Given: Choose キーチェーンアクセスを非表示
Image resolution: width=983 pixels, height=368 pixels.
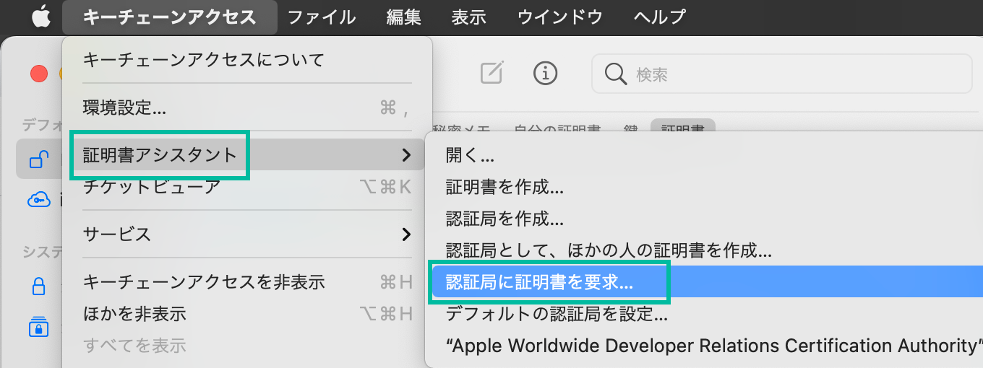Looking at the screenshot, I should coord(247,281).
